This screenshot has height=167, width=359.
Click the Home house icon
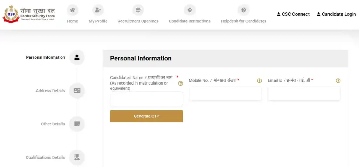click(73, 10)
